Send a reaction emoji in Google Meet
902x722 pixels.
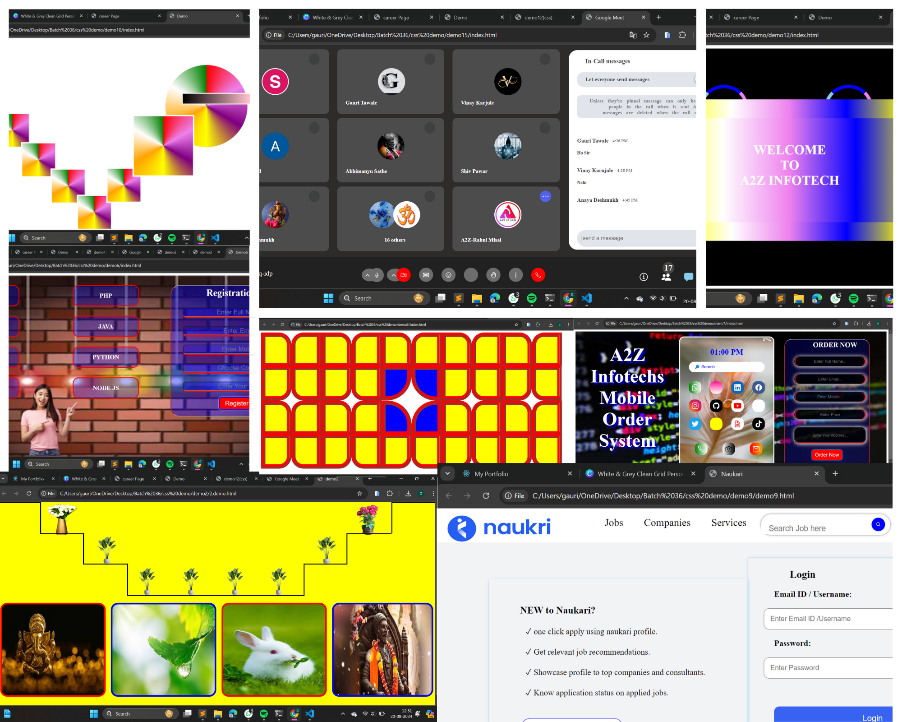coord(448,275)
